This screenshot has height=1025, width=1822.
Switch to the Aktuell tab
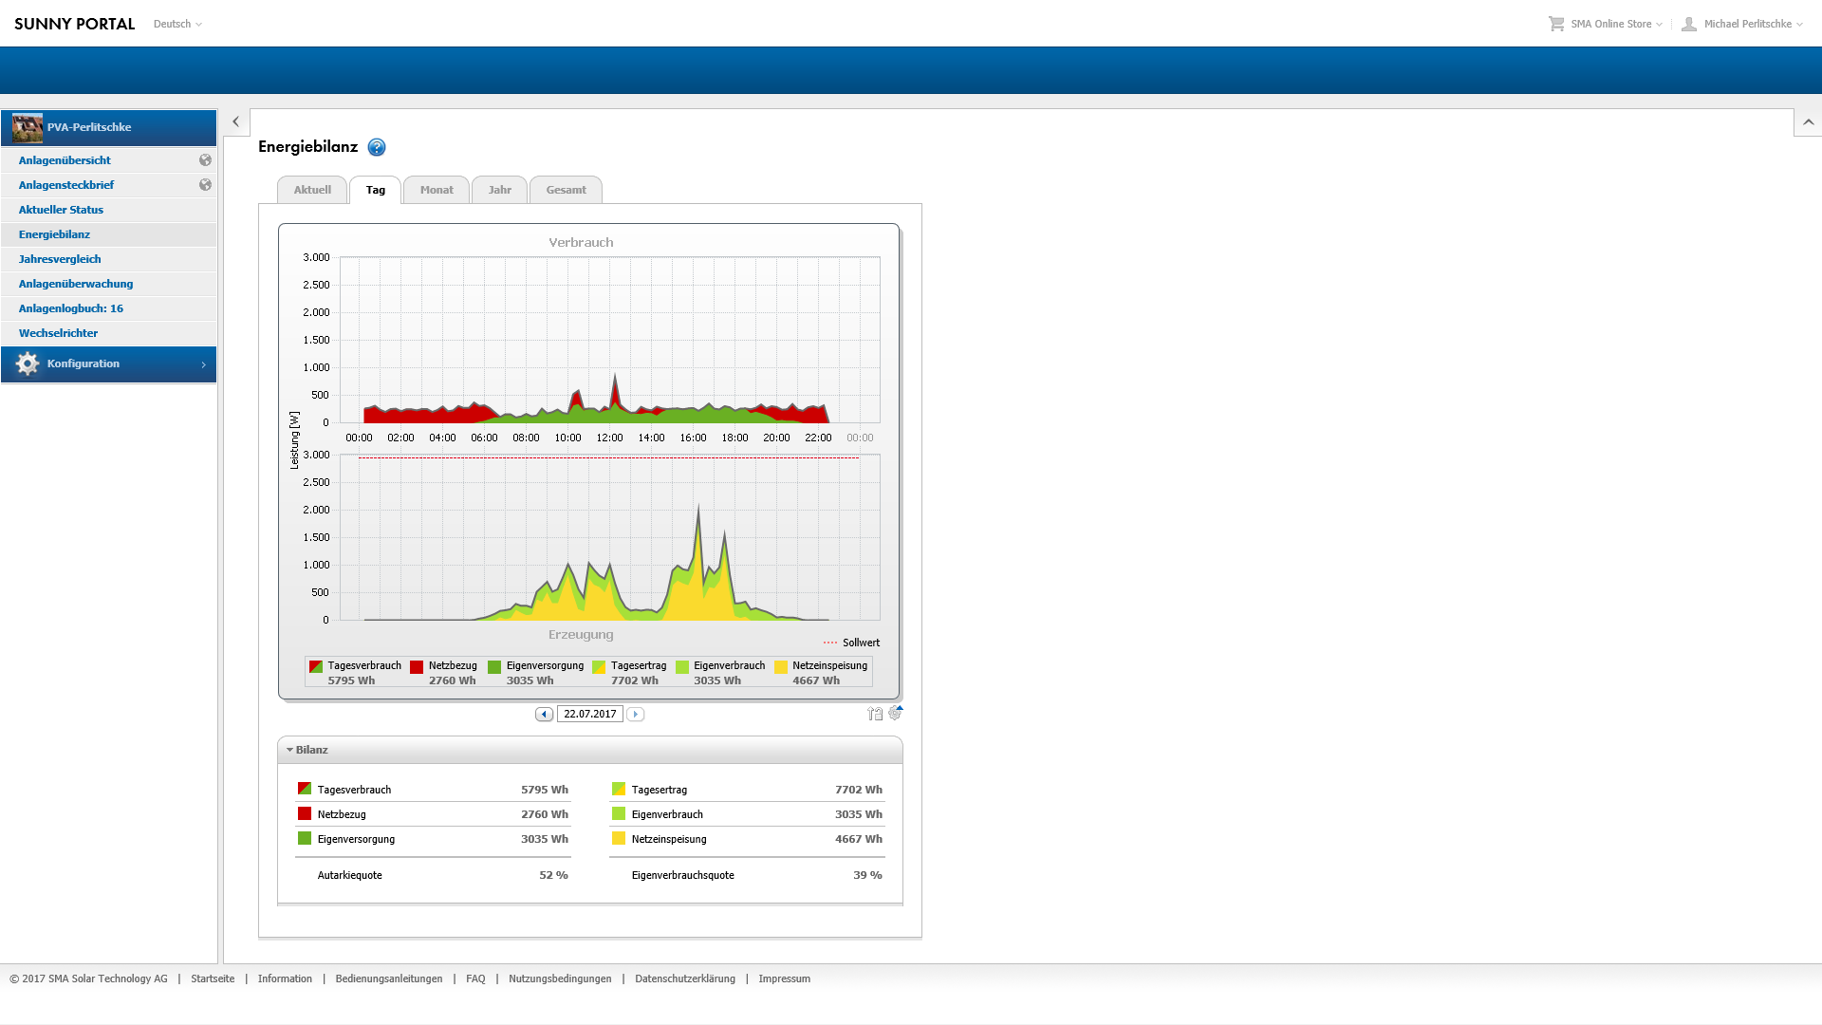(x=312, y=190)
